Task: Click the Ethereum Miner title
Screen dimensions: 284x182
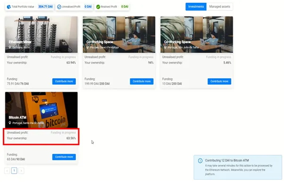Action: tap(20, 42)
